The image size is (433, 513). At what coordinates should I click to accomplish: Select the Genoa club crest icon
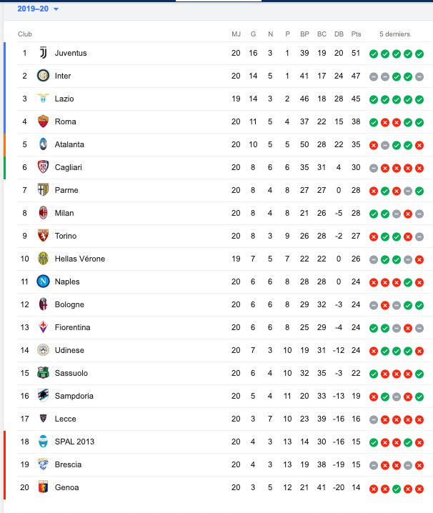[43, 487]
